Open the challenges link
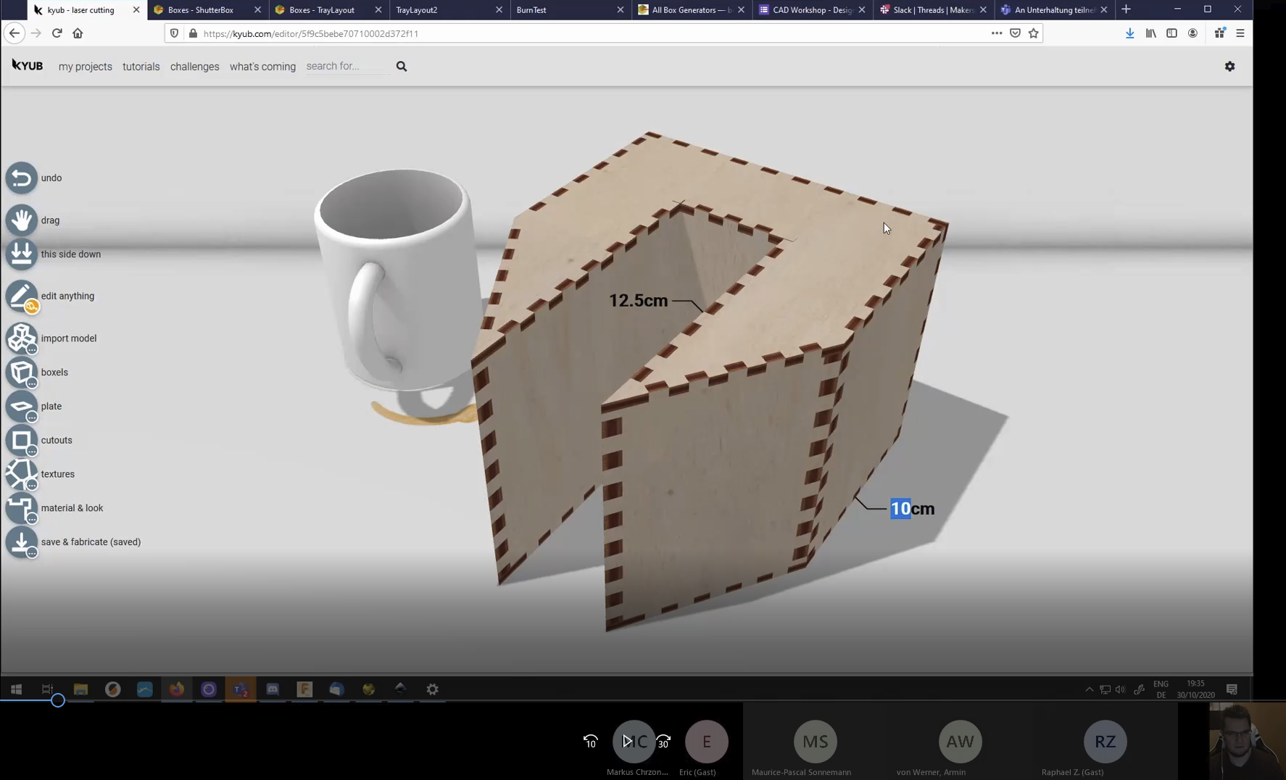Image resolution: width=1286 pixels, height=780 pixels. click(x=194, y=67)
